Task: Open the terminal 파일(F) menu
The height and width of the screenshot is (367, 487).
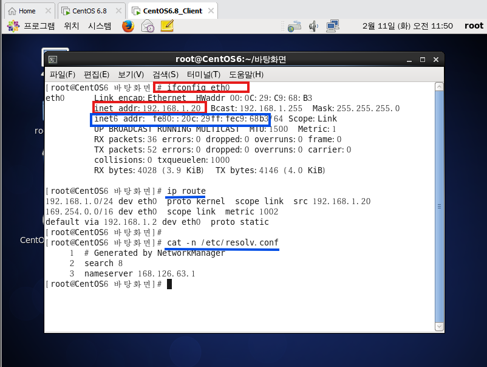Action: pos(63,75)
